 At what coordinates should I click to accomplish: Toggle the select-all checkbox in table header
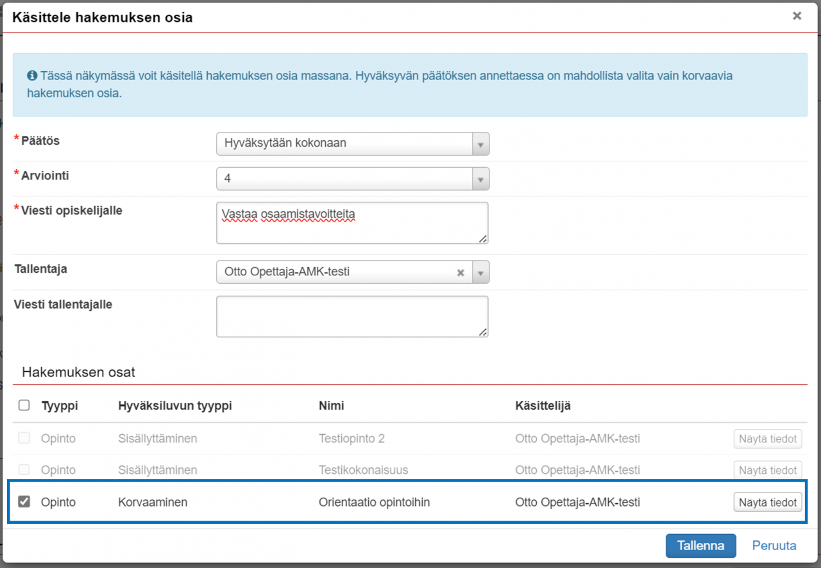24,405
